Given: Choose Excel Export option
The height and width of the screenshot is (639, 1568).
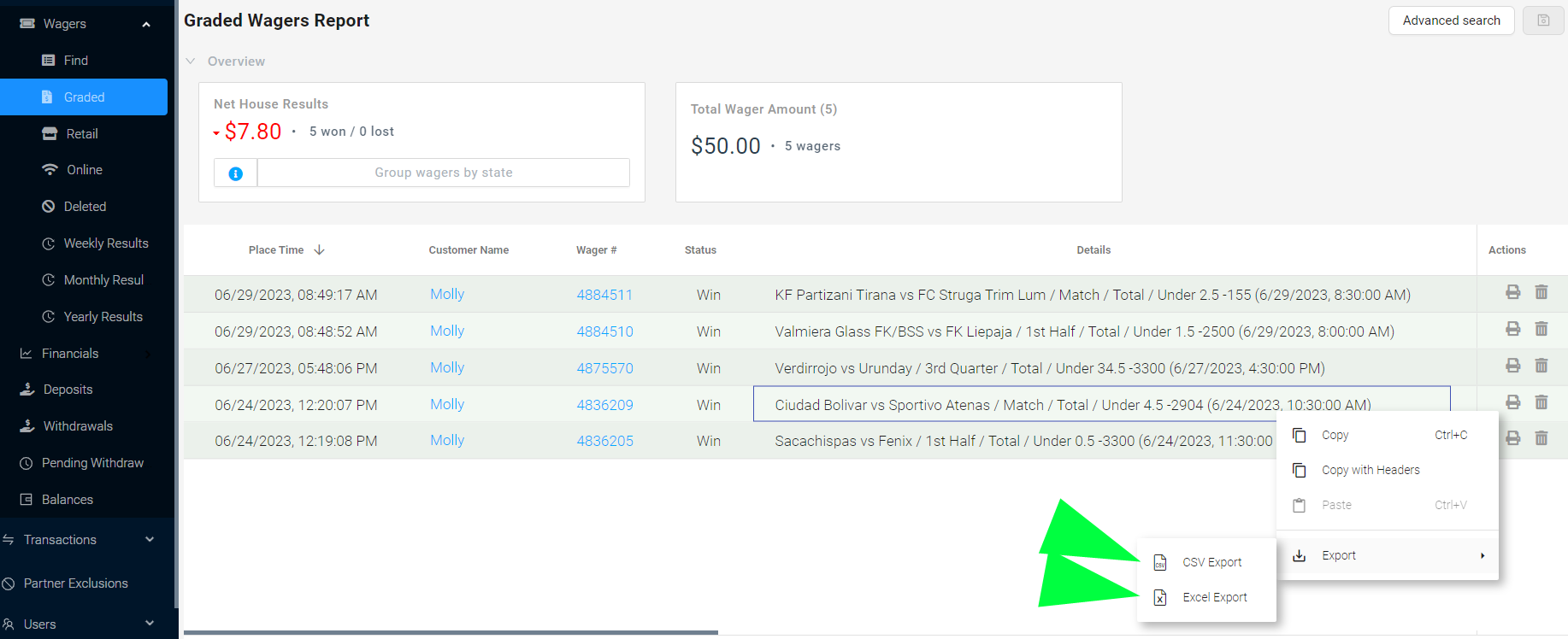Looking at the screenshot, I should click(1207, 597).
